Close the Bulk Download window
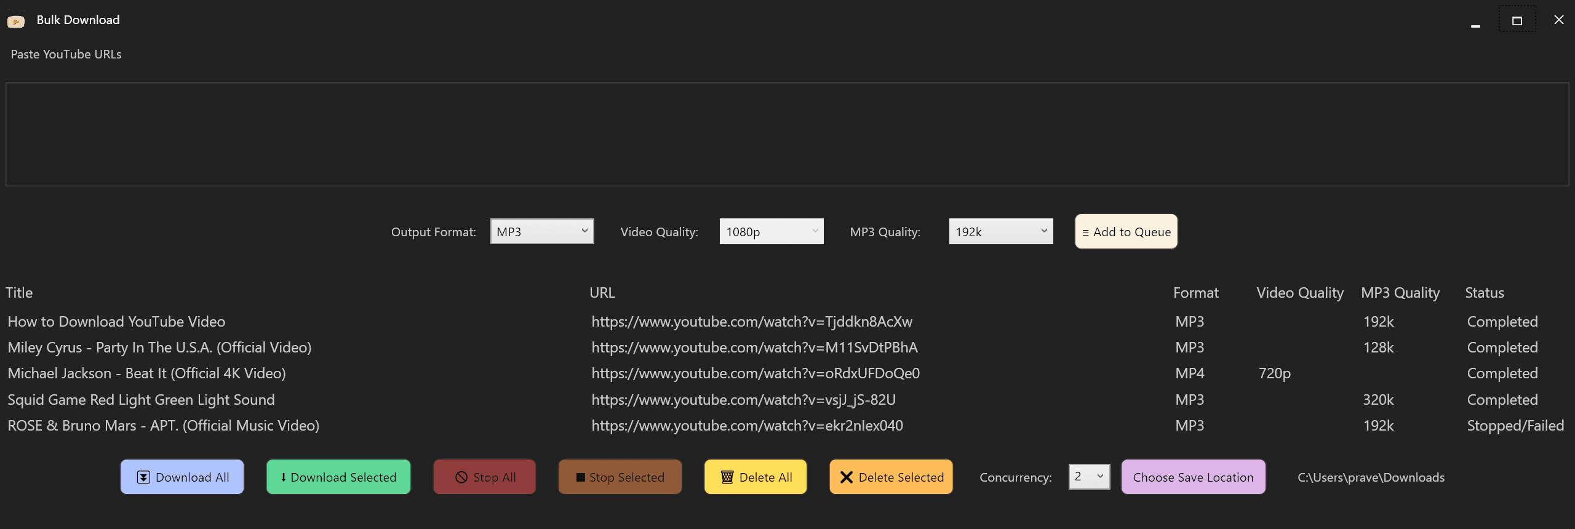This screenshot has height=529, width=1575. click(x=1559, y=20)
